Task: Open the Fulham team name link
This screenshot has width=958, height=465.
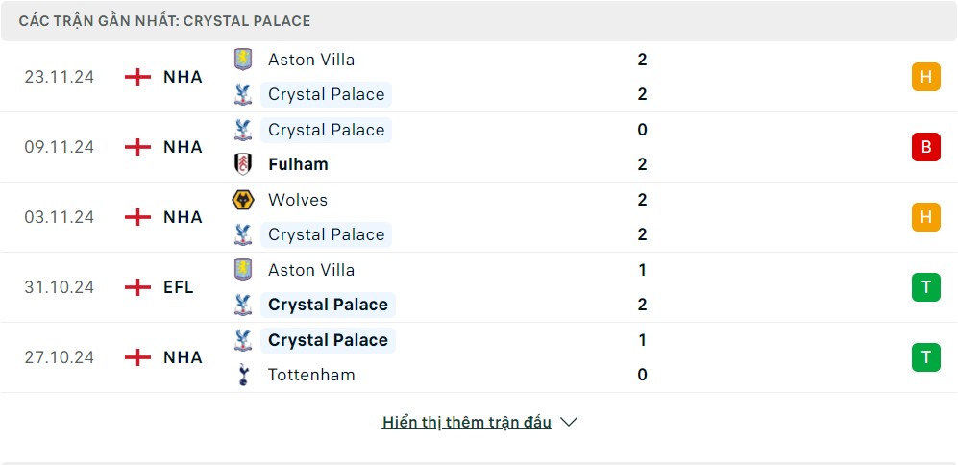Action: [298, 164]
